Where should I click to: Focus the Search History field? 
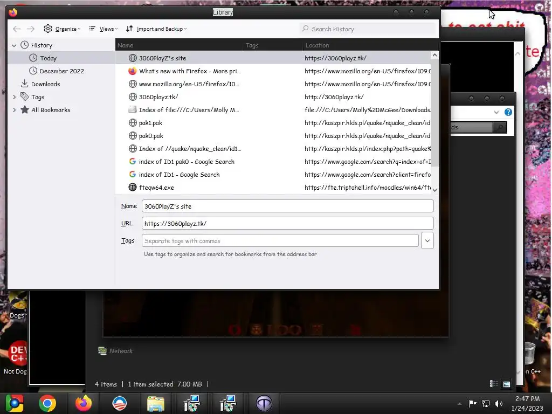368,29
